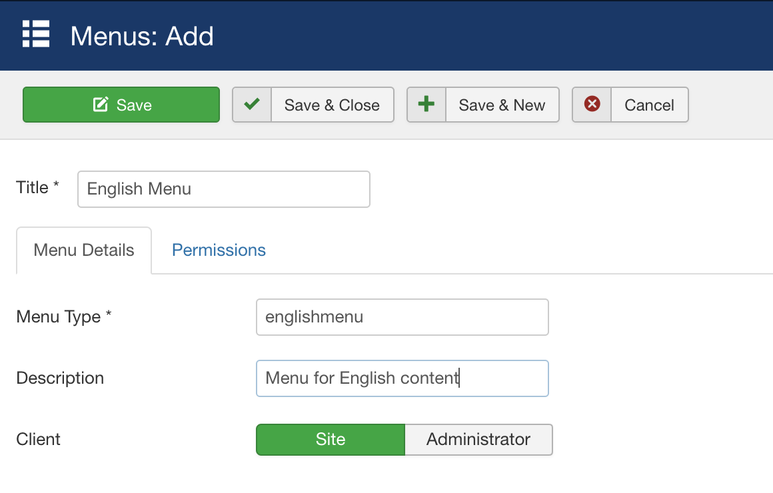Image resolution: width=773 pixels, height=493 pixels.
Task: Click the Save & Close text
Action: click(332, 105)
